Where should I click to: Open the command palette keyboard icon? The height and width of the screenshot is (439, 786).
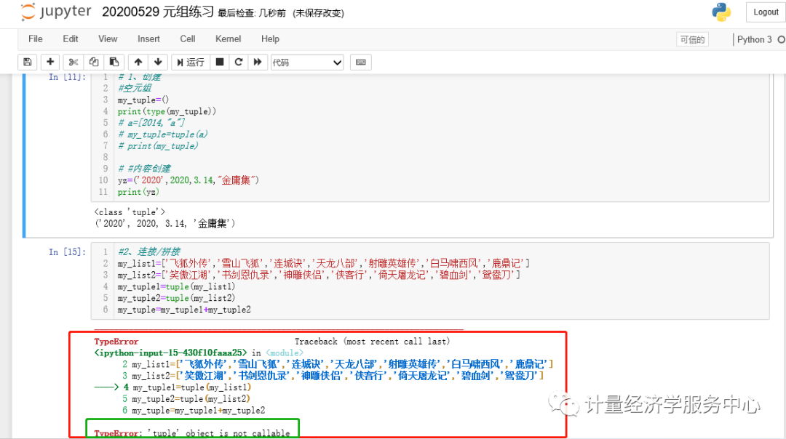click(x=360, y=63)
